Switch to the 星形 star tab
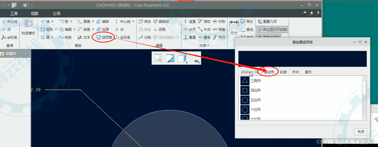The height and width of the screenshot is (147, 378). pos(308,72)
